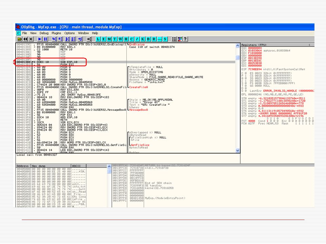
Task: Open the Options menu
Action: click(x=69, y=33)
